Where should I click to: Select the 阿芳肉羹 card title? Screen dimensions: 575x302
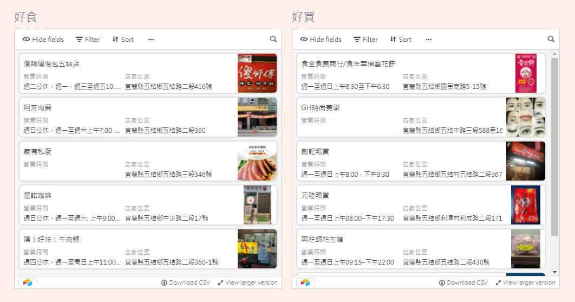37,108
